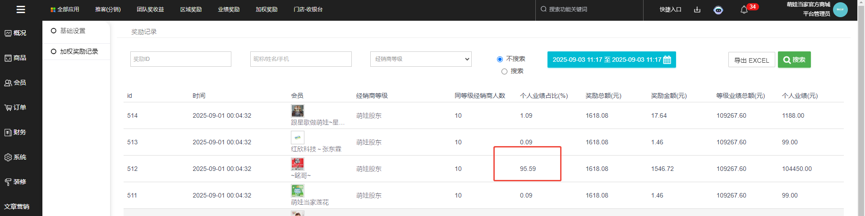The image size is (865, 216).
Task: Click the member thumbnail for row 512
Action: (x=298, y=164)
